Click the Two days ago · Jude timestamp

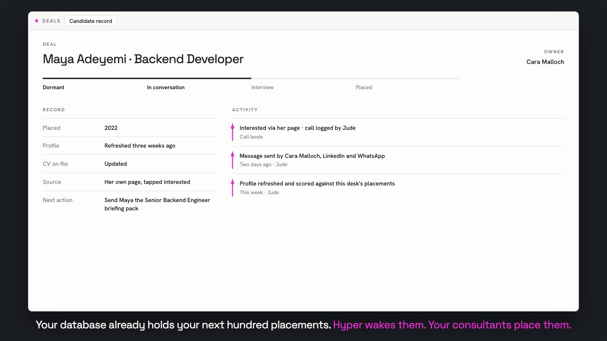pyautogui.click(x=264, y=165)
